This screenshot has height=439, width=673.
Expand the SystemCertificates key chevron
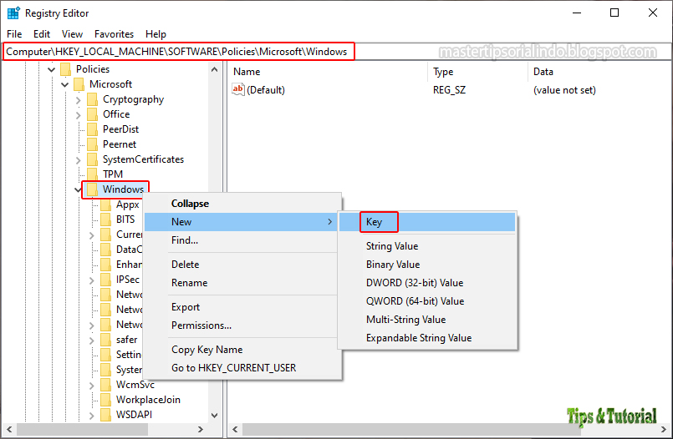pos(78,159)
